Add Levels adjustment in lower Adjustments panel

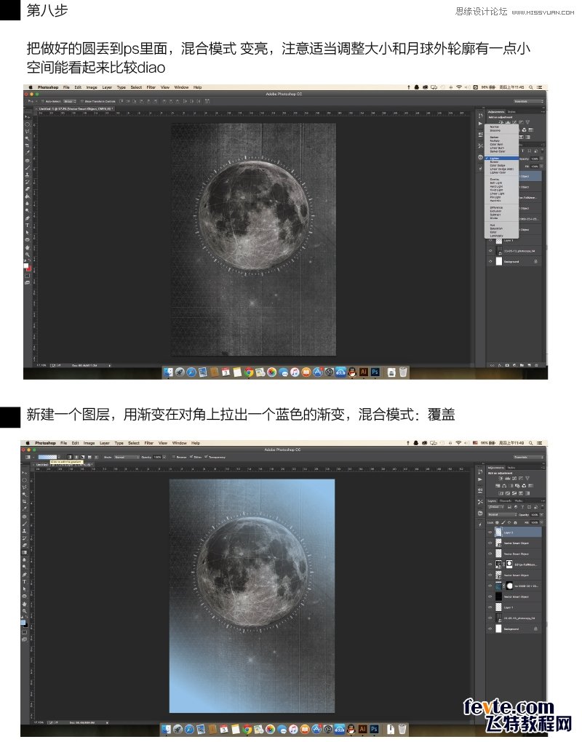[508, 479]
